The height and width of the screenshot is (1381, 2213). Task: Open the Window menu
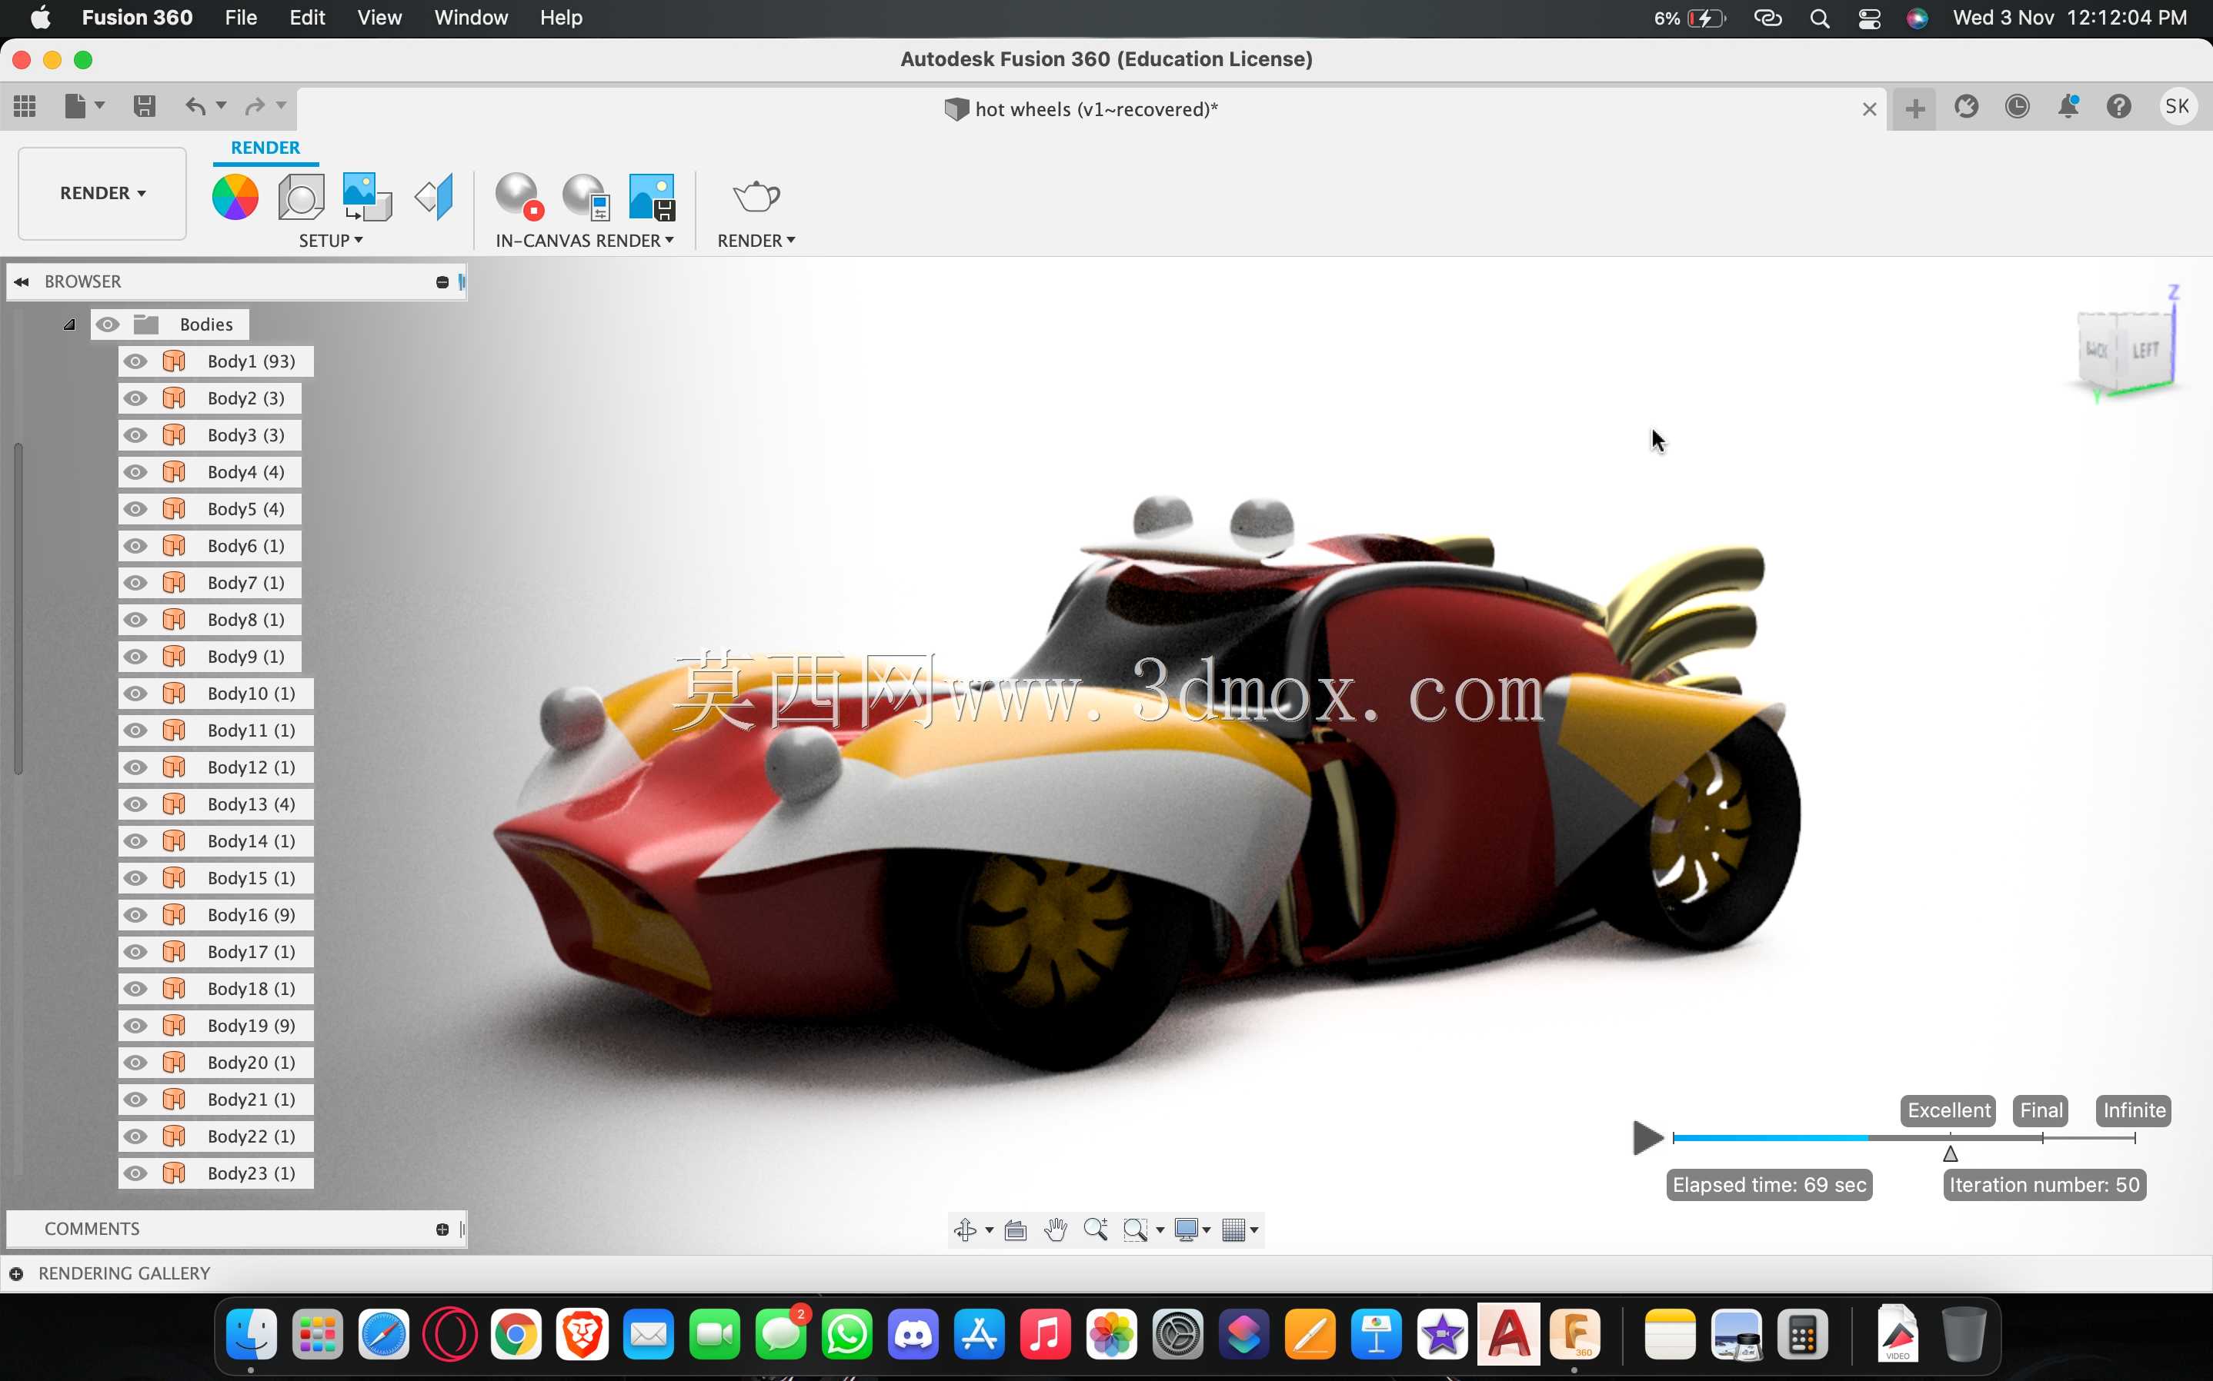pyautogui.click(x=471, y=18)
